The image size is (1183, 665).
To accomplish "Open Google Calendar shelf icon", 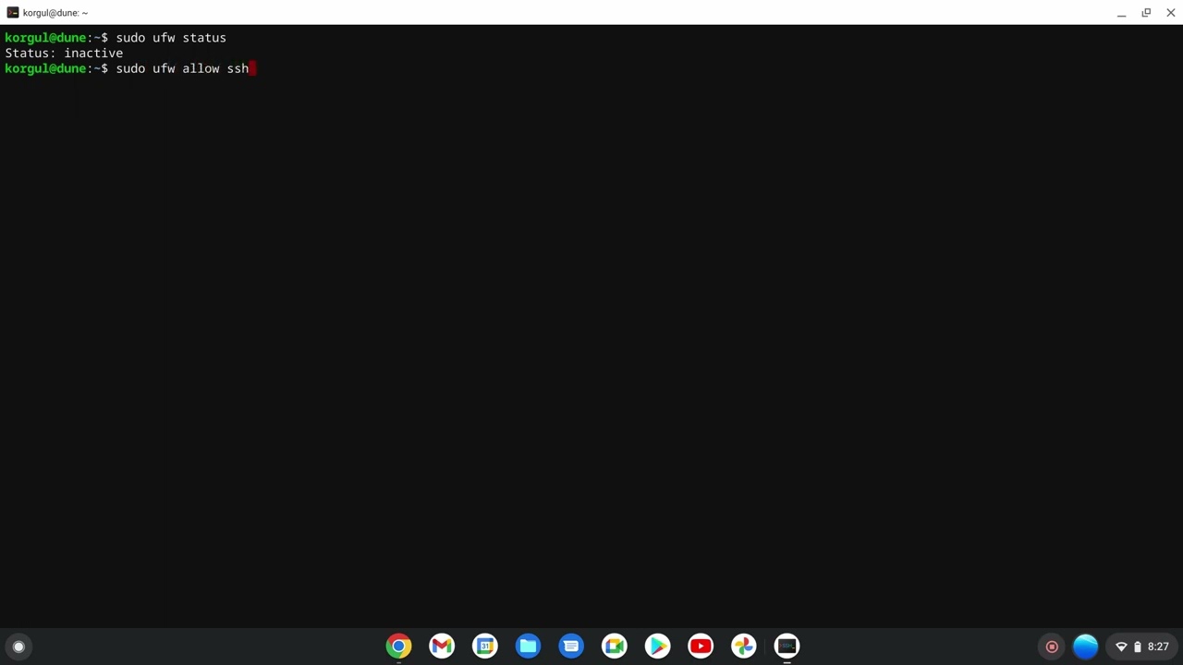I will pyautogui.click(x=485, y=647).
